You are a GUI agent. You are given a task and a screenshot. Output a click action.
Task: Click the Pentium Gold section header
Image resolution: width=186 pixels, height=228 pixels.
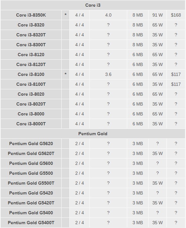point(93,134)
